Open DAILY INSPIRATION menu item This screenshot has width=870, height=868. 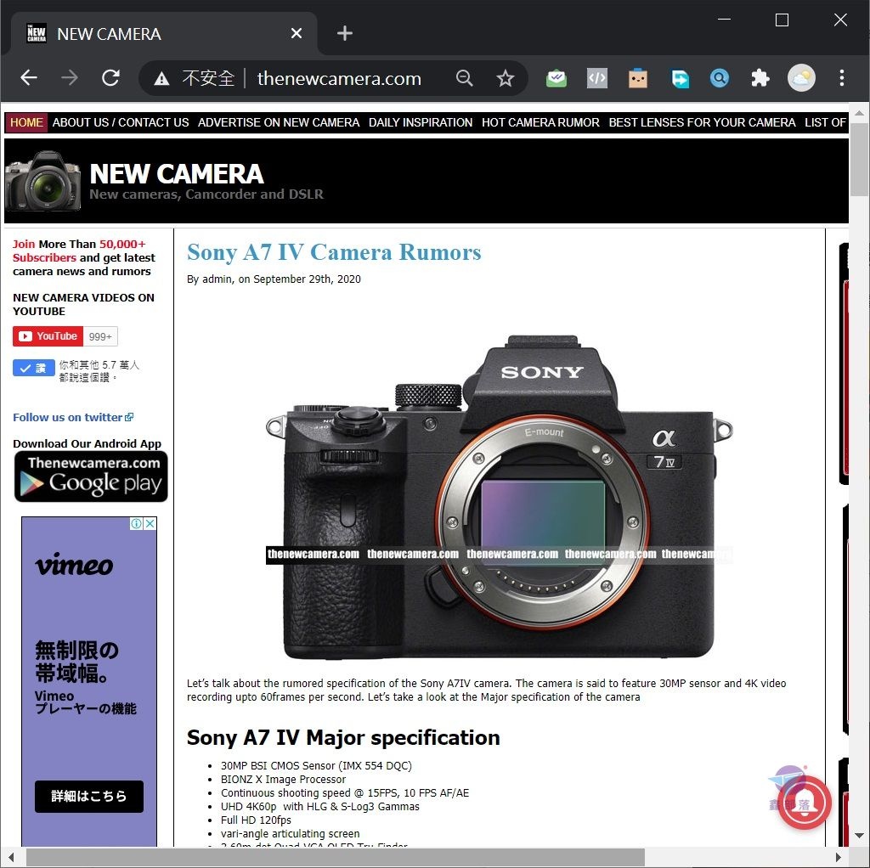pos(421,122)
